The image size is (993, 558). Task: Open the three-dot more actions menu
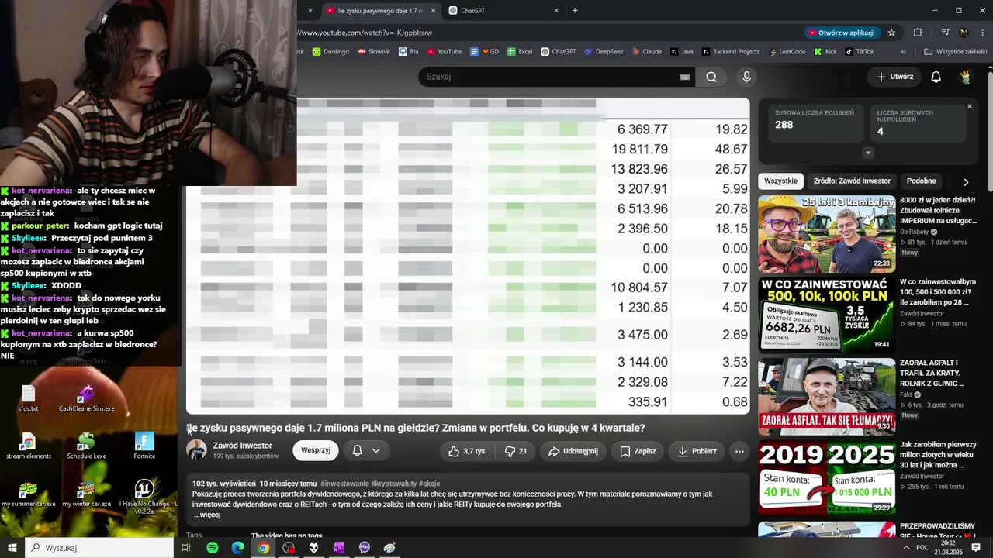[x=739, y=451]
